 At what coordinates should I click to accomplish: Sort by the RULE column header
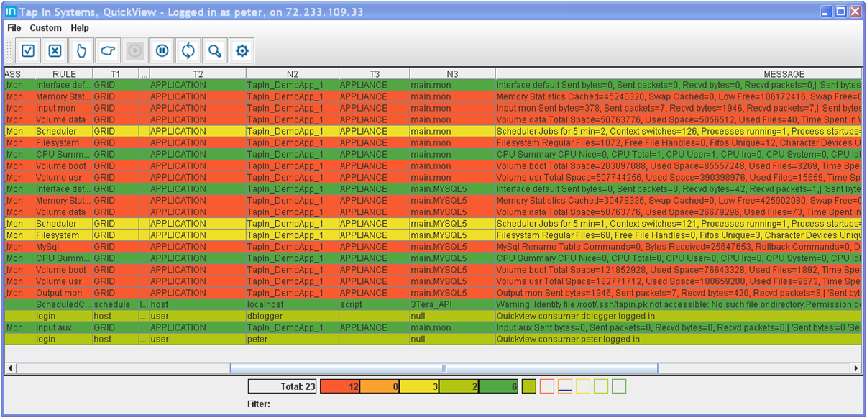[x=64, y=74]
